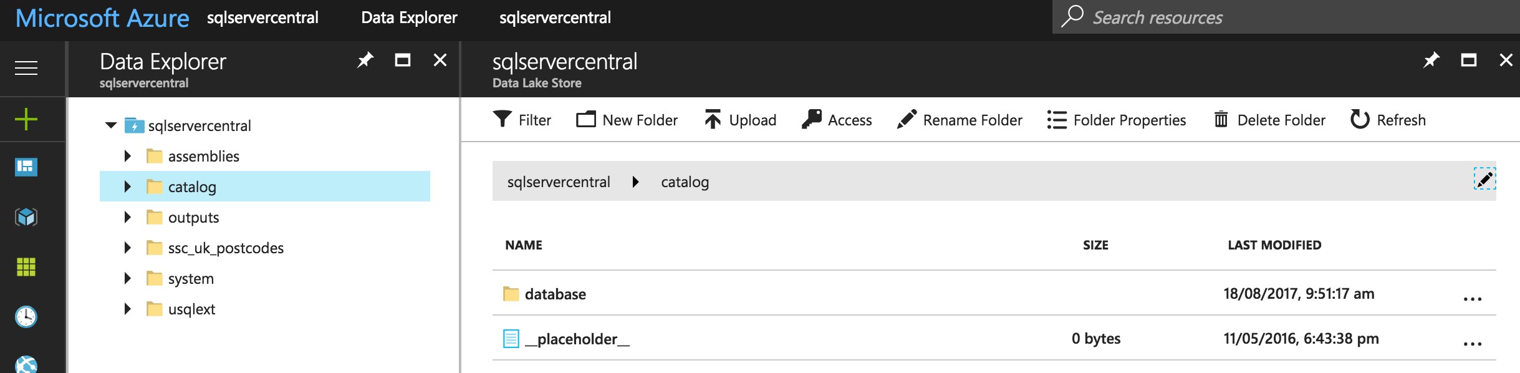Screen dimensions: 1520x373
Task: Select the outputs folder in the tree
Action: tap(193, 217)
